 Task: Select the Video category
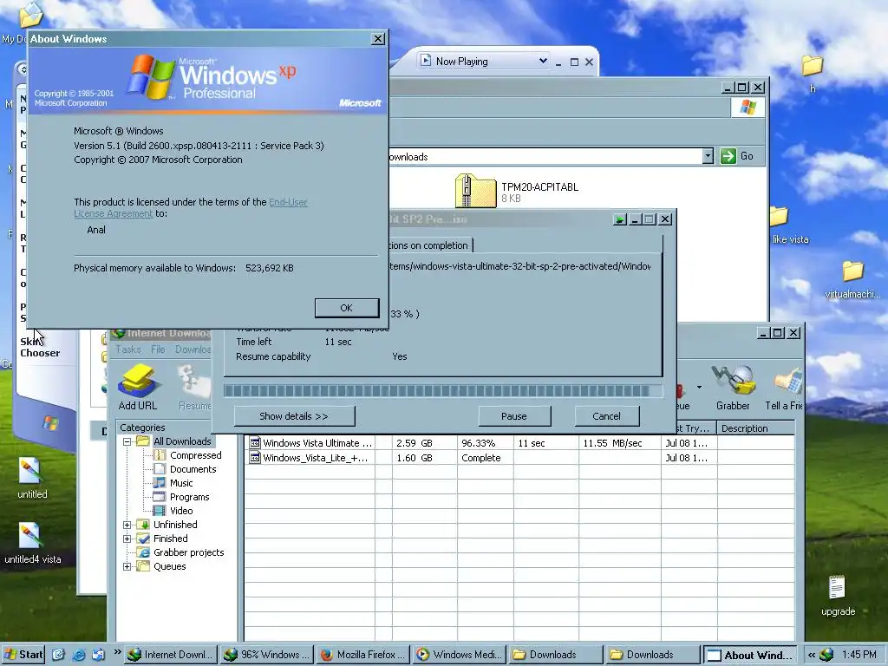pos(181,511)
